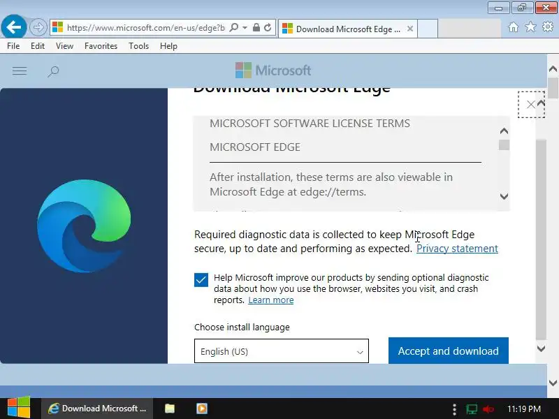Click the taskbar clock 11:19 PM
The height and width of the screenshot is (419, 559).
(523, 409)
